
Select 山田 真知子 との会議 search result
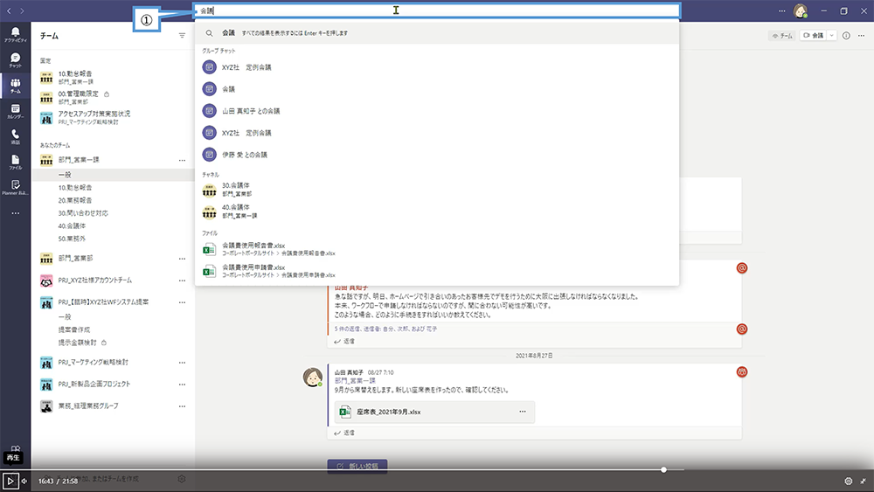point(437,111)
